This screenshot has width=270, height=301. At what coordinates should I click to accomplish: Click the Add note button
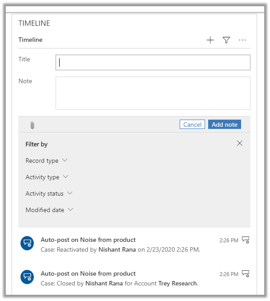click(224, 124)
